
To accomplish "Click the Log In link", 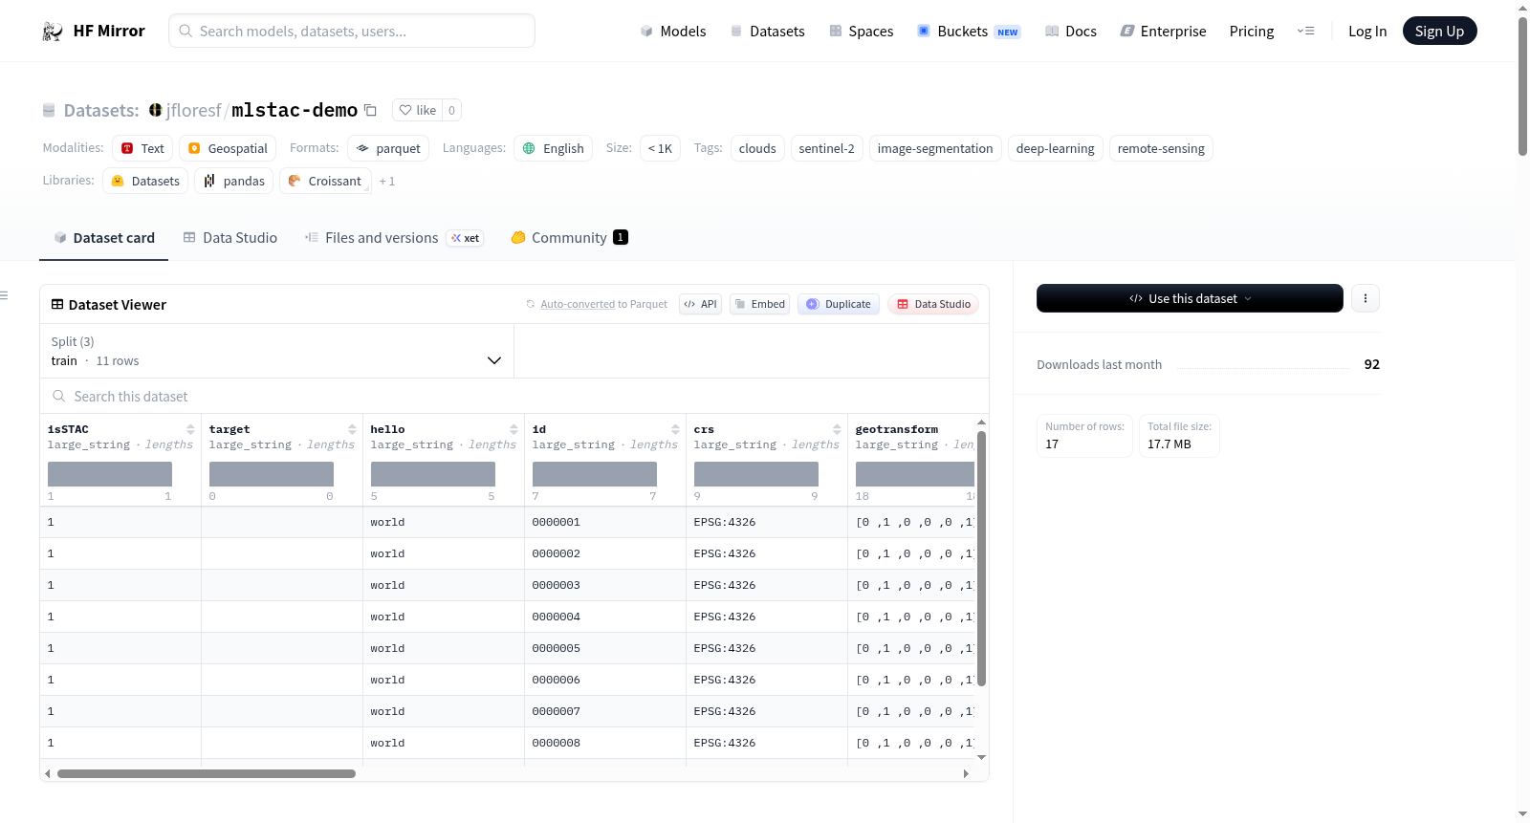I will click(x=1367, y=31).
